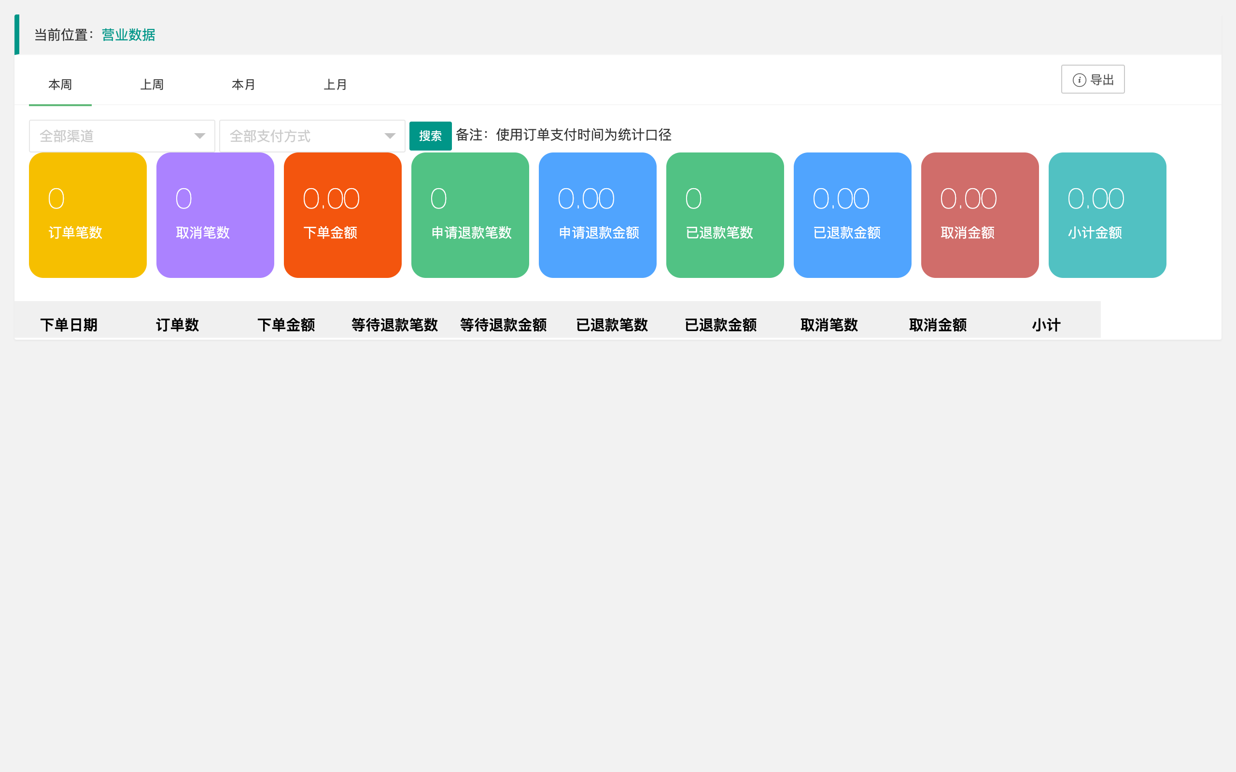The image size is (1236, 772).
Task: Click the 已退款金额 table column header
Action: click(x=721, y=325)
